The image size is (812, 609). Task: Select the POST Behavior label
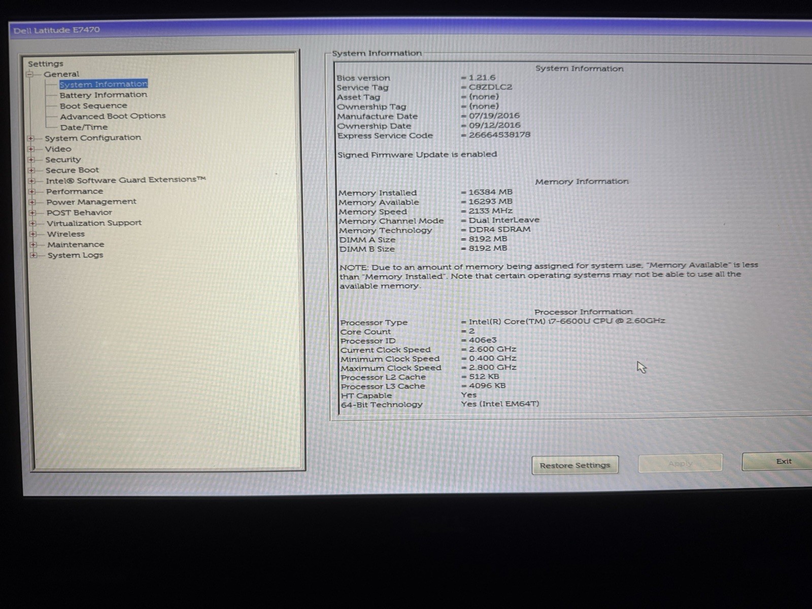pos(79,213)
